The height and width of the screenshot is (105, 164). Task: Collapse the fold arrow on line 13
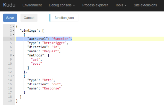(x=13, y=76)
